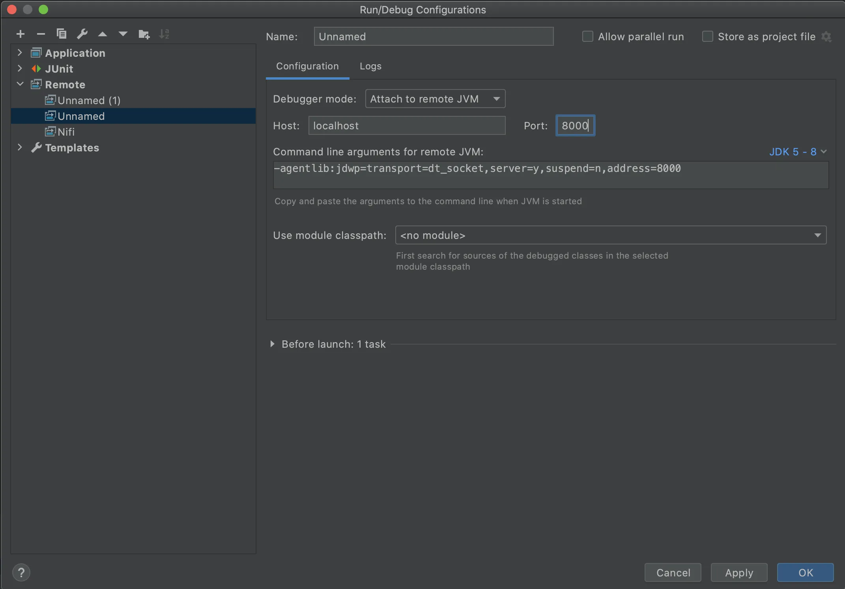The height and width of the screenshot is (589, 845).
Task: Collapse the Remote configuration group
Action: click(20, 84)
